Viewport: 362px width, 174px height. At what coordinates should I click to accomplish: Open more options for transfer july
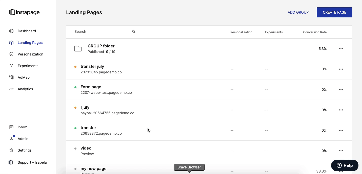tap(341, 69)
